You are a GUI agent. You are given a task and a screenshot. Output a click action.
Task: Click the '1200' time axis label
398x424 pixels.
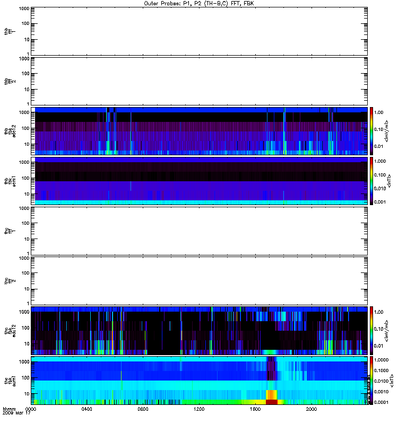coord(199,409)
